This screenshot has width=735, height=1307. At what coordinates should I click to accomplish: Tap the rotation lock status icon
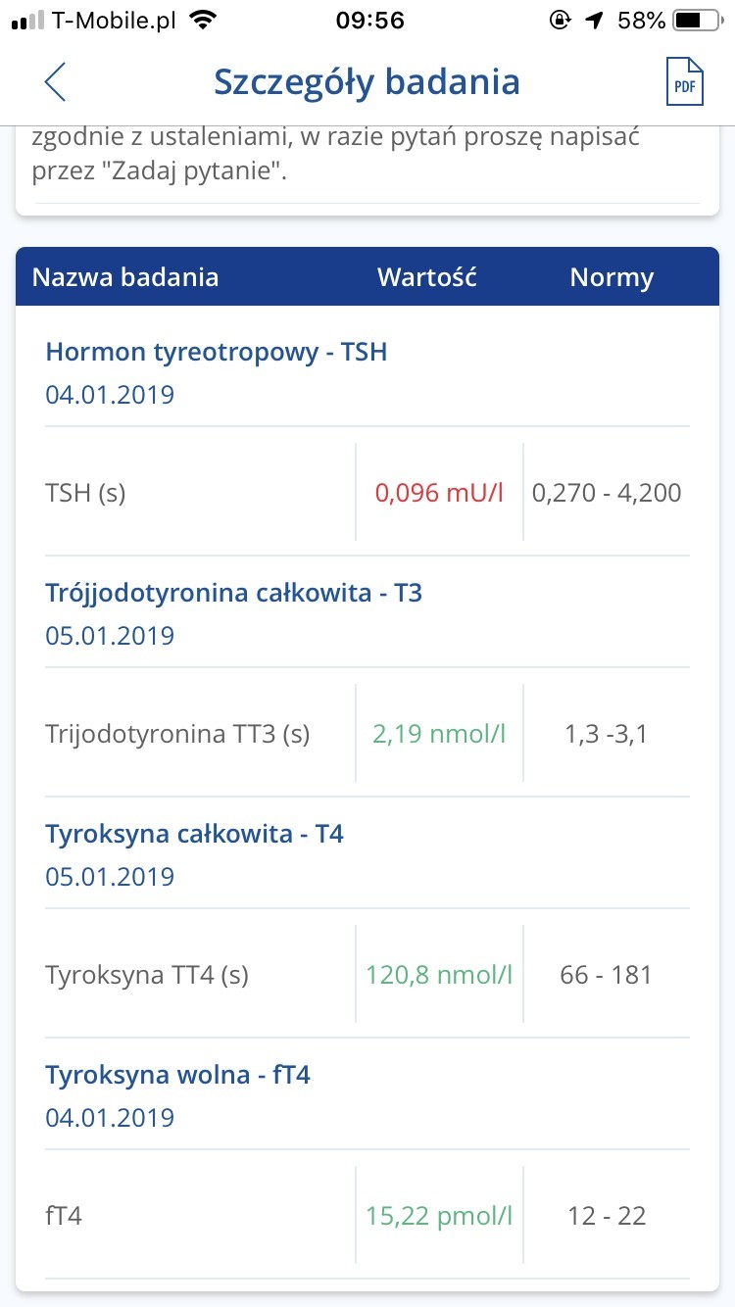pyautogui.click(x=561, y=21)
